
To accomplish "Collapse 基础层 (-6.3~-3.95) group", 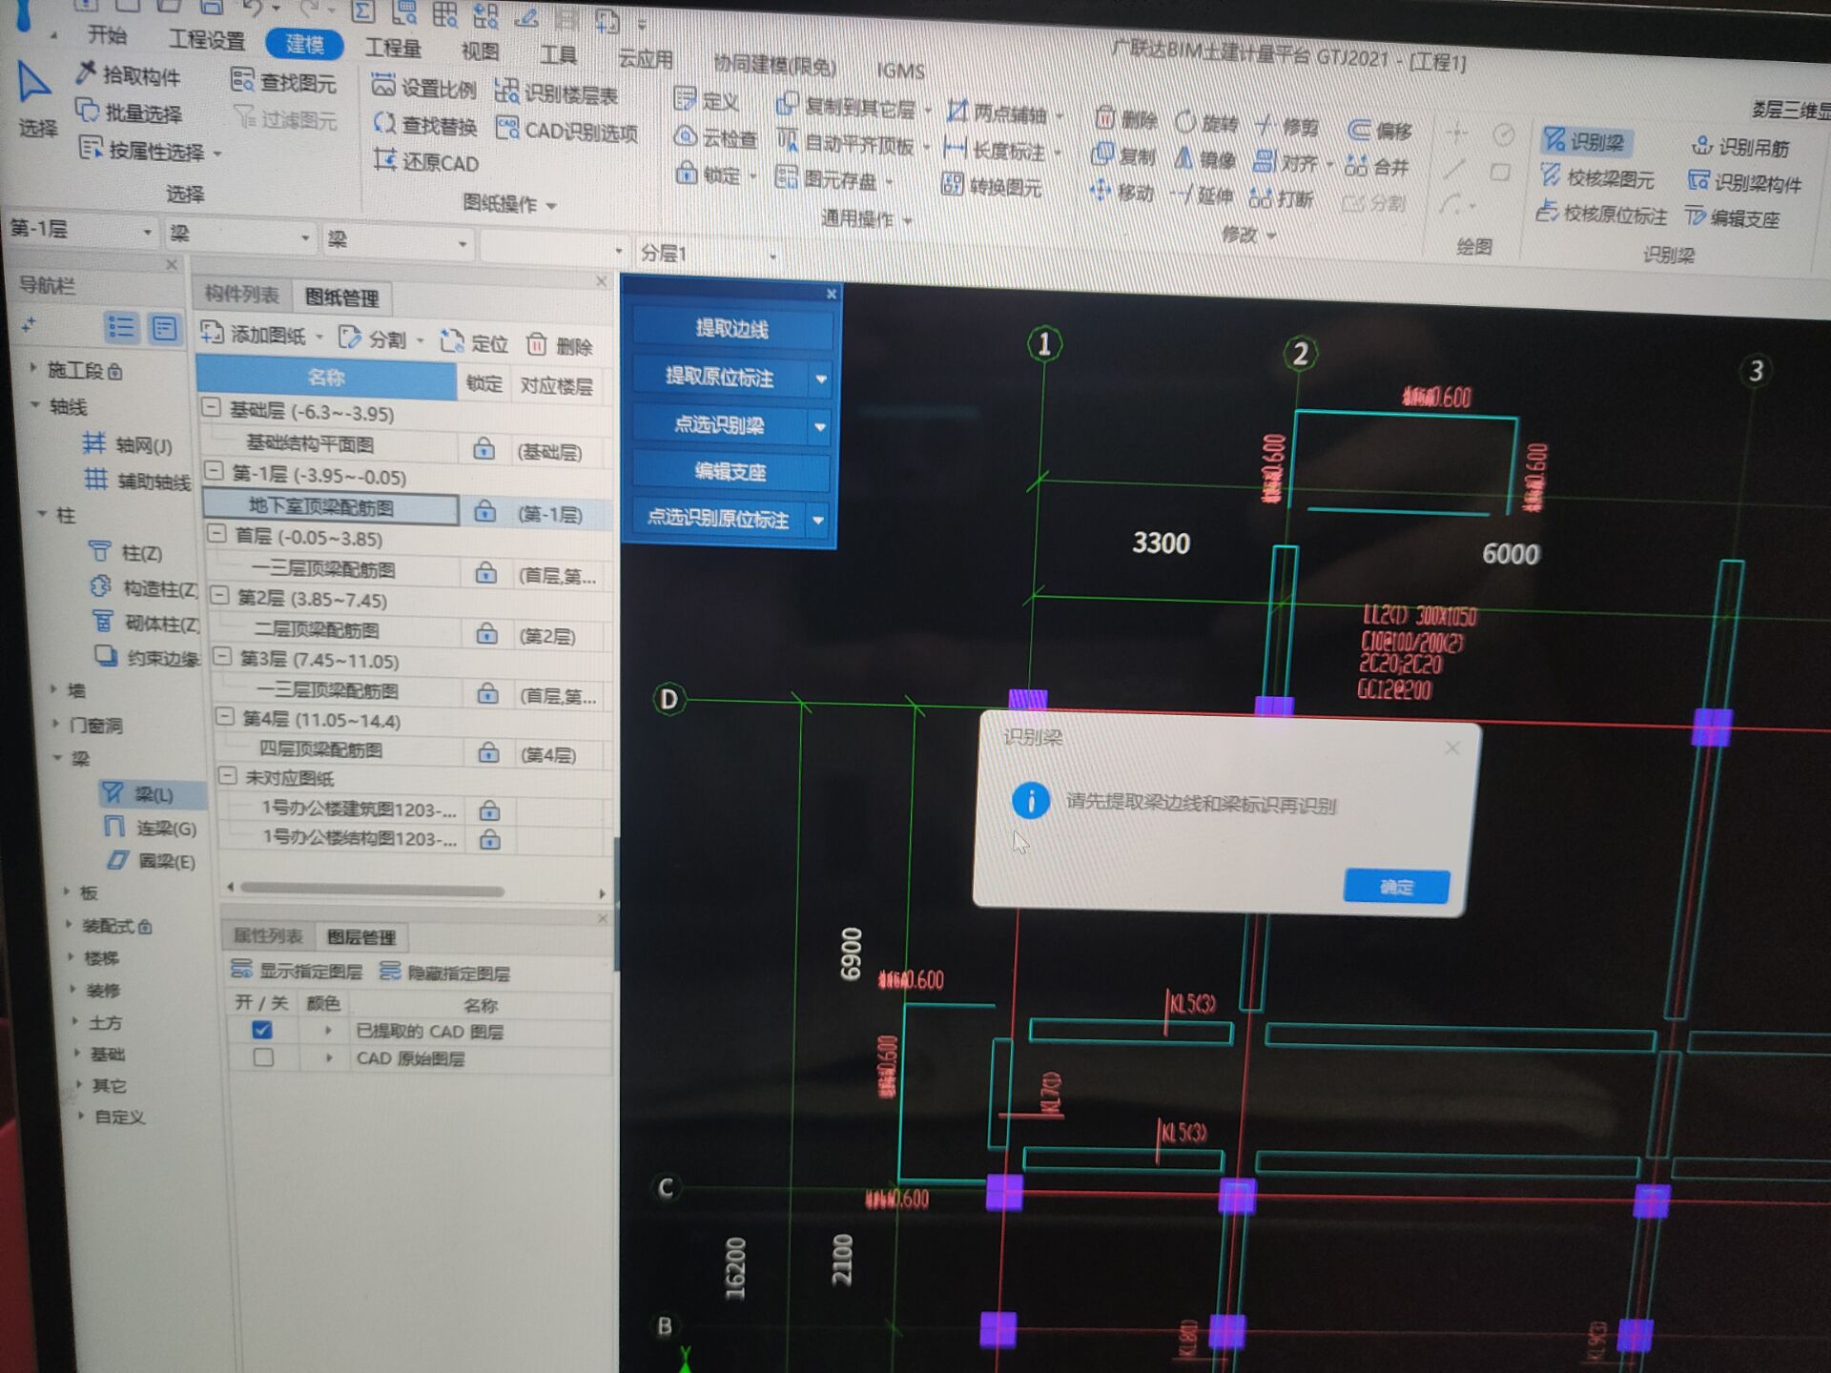I will 212,407.
